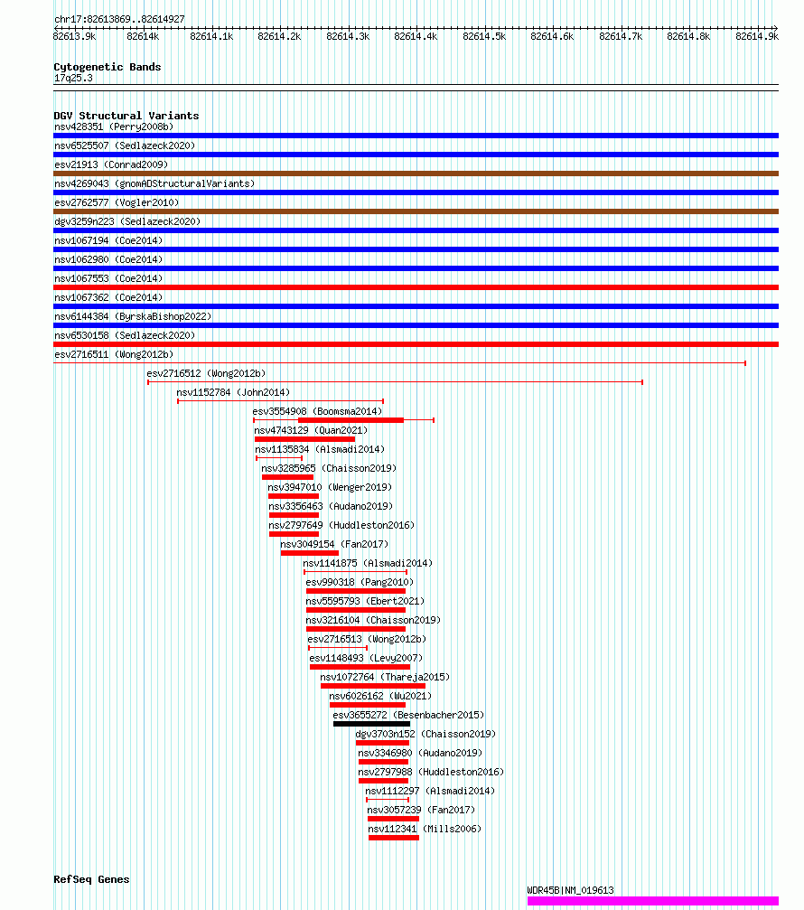The image size is (804, 910).
Task: Open the esv1148493 (Levy2007) label
Action: point(366,658)
